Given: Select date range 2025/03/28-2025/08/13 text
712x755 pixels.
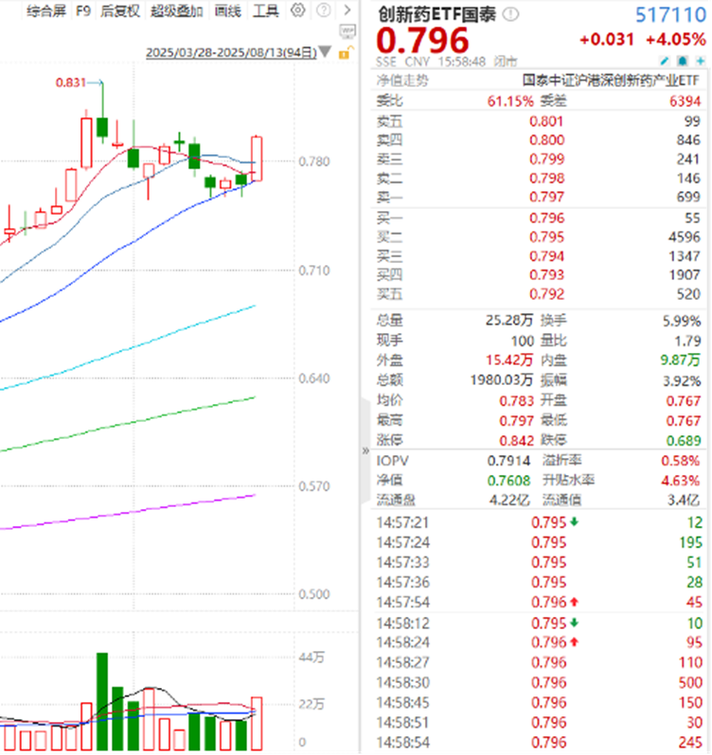Looking at the screenshot, I should pyautogui.click(x=231, y=53).
